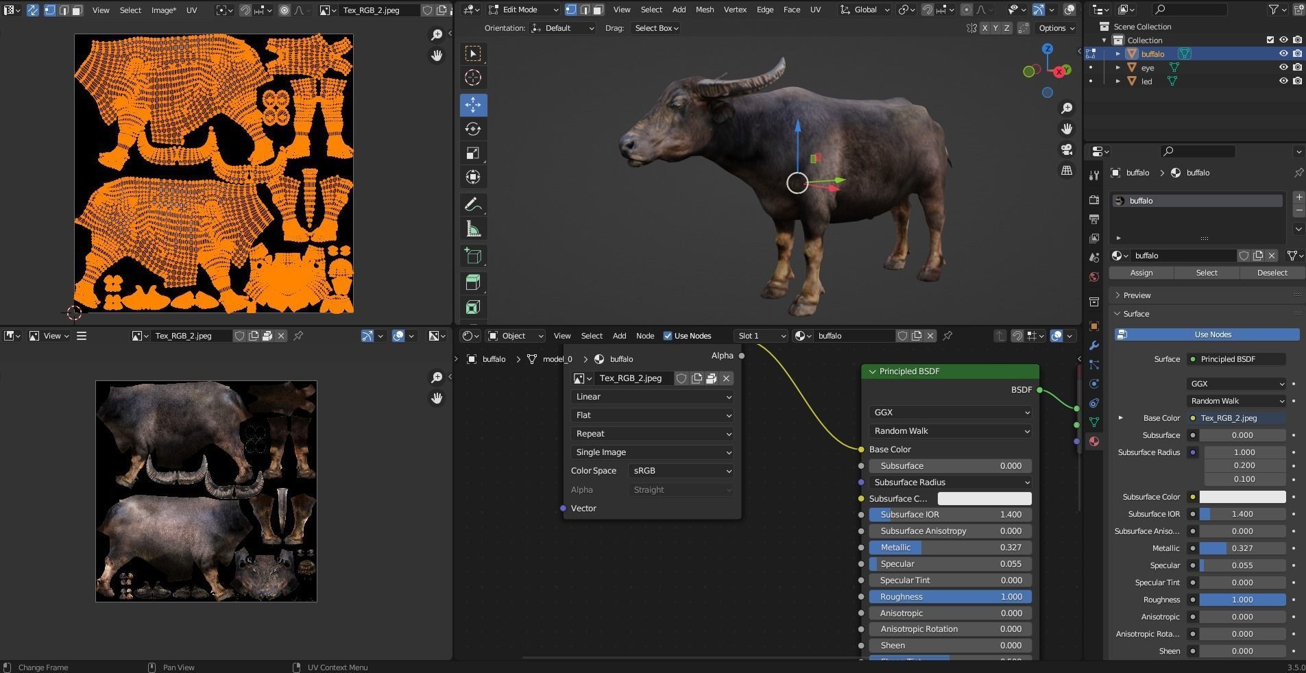This screenshot has height=673, width=1306.
Task: Click the material name field buffalo
Action: coord(1183,256)
